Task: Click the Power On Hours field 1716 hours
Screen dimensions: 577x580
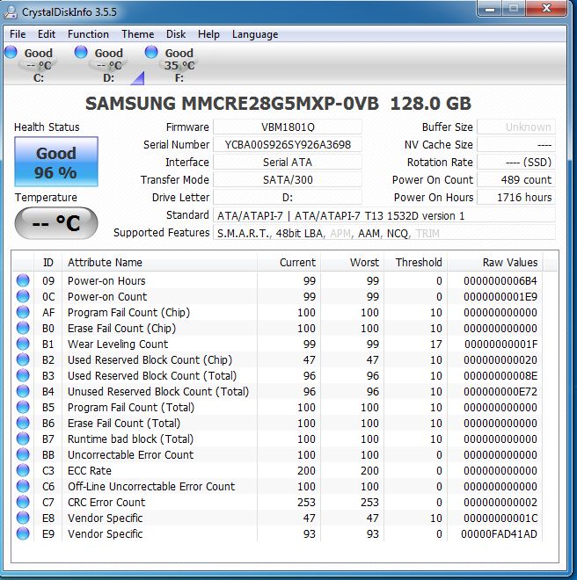Action: (516, 197)
